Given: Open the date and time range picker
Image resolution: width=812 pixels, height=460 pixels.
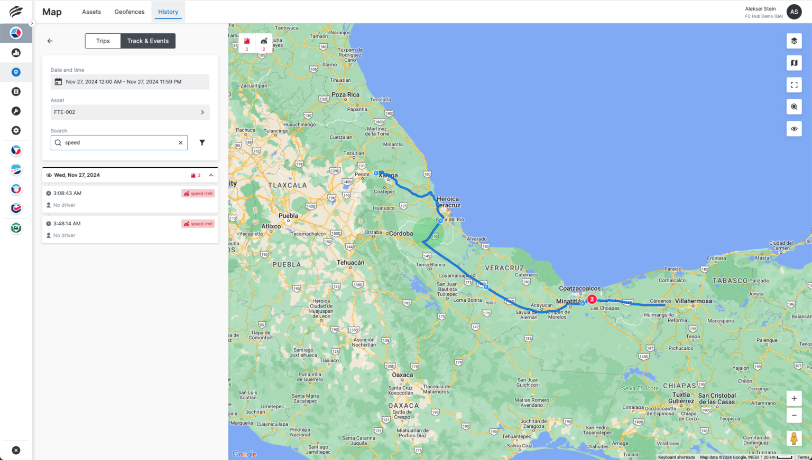Looking at the screenshot, I should [130, 82].
